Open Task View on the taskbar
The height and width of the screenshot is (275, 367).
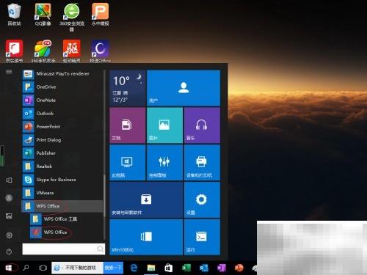click(x=43, y=268)
